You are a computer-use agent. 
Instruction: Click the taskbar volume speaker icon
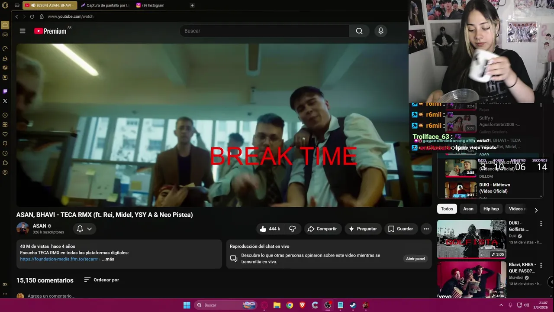527,305
